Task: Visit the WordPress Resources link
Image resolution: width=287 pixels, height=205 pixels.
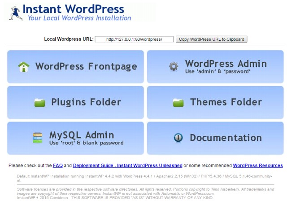Action: [258, 166]
